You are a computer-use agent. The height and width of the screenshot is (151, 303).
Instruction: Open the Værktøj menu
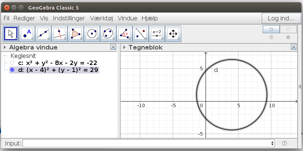pyautogui.click(x=101, y=18)
